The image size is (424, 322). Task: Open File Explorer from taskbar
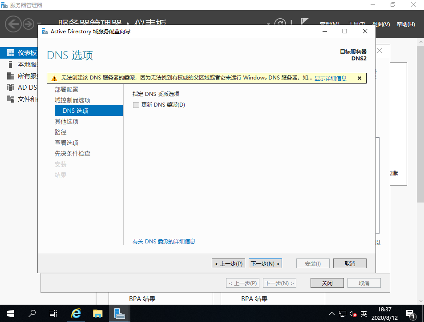pyautogui.click(x=97, y=314)
